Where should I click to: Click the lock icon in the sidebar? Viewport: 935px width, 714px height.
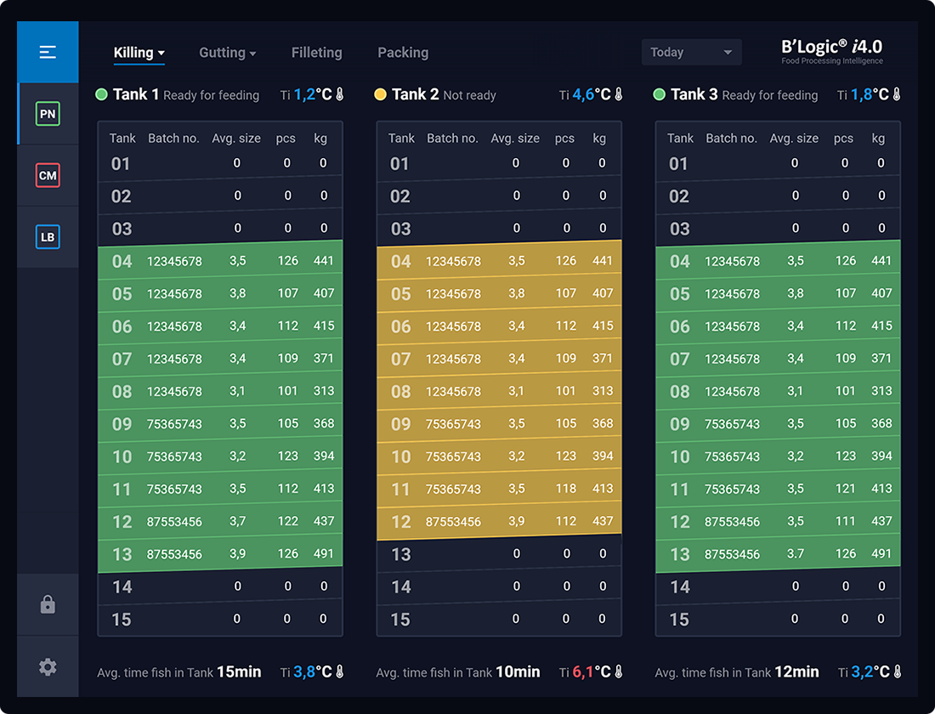[x=48, y=604]
